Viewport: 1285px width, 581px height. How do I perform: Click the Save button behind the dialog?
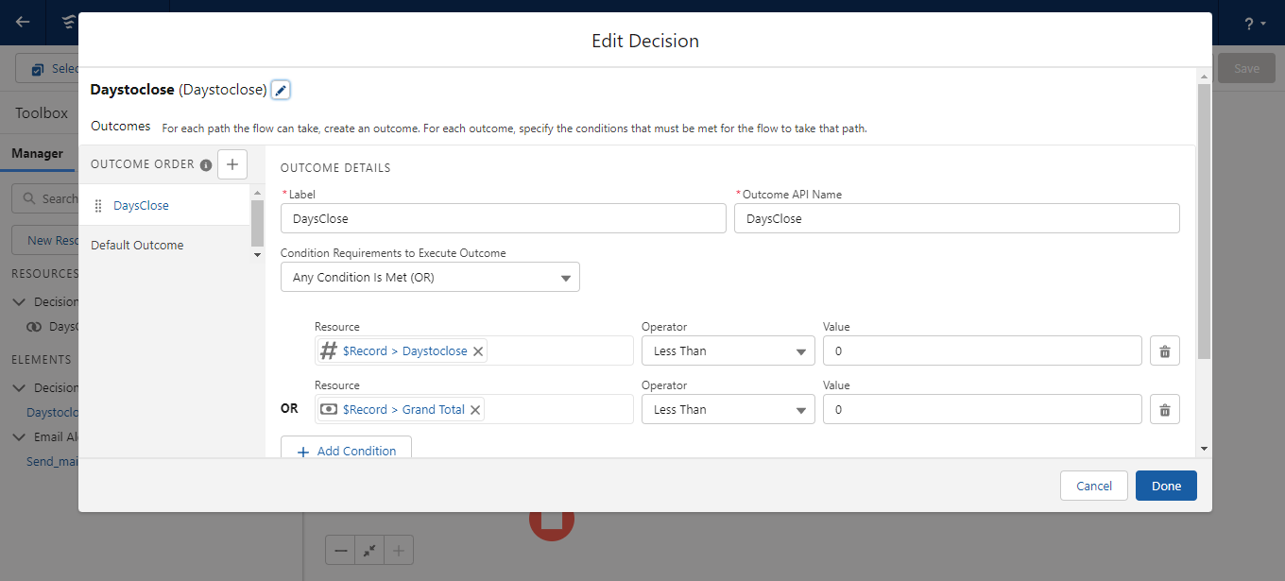click(1246, 68)
